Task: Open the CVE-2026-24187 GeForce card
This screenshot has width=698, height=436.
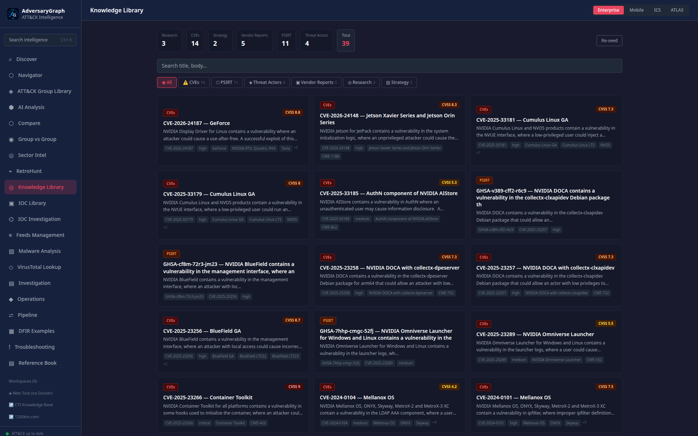Action: [233, 130]
